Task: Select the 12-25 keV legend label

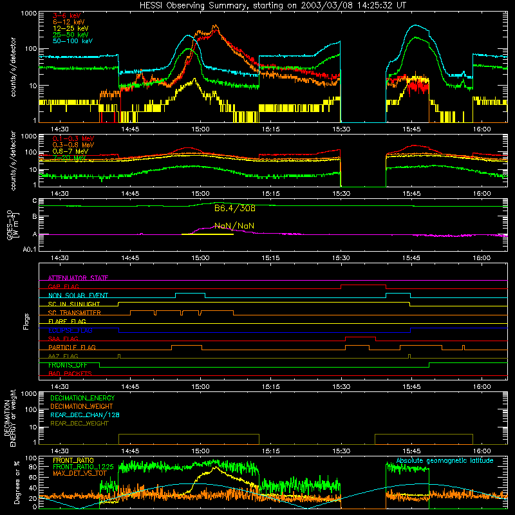Action: pos(71,28)
